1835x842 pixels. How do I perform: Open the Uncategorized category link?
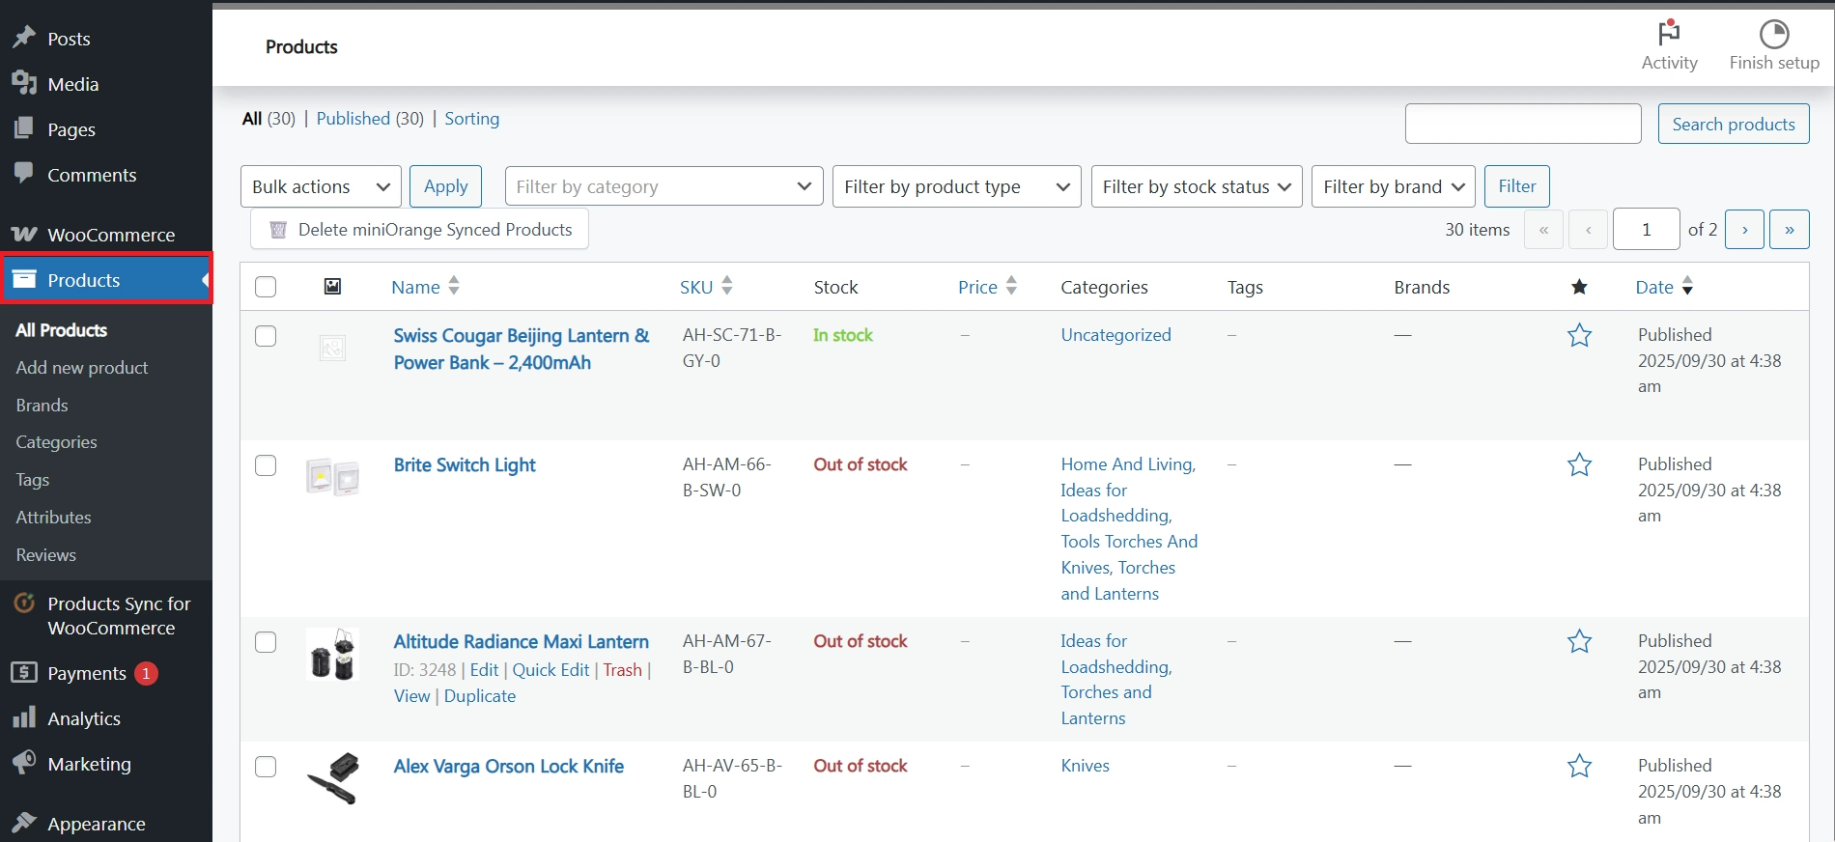1115,335
